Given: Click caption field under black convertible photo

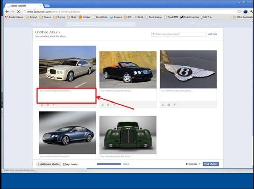Looking at the screenshot, I should (x=128, y=95).
